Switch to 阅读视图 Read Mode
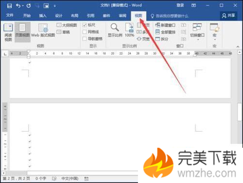Viewport: 243px width, 183px height. pos(8,32)
